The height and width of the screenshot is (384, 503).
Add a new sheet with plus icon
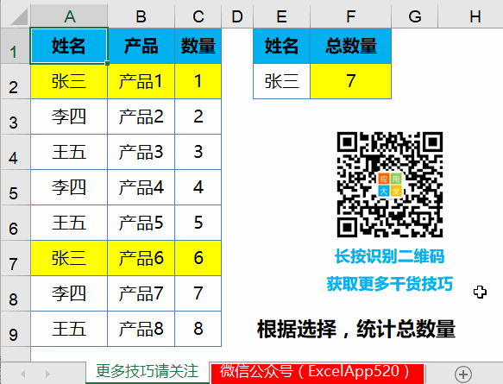click(463, 374)
